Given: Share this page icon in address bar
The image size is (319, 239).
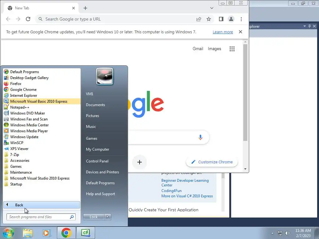Looking at the screenshot, I should pyautogui.click(x=199, y=19).
